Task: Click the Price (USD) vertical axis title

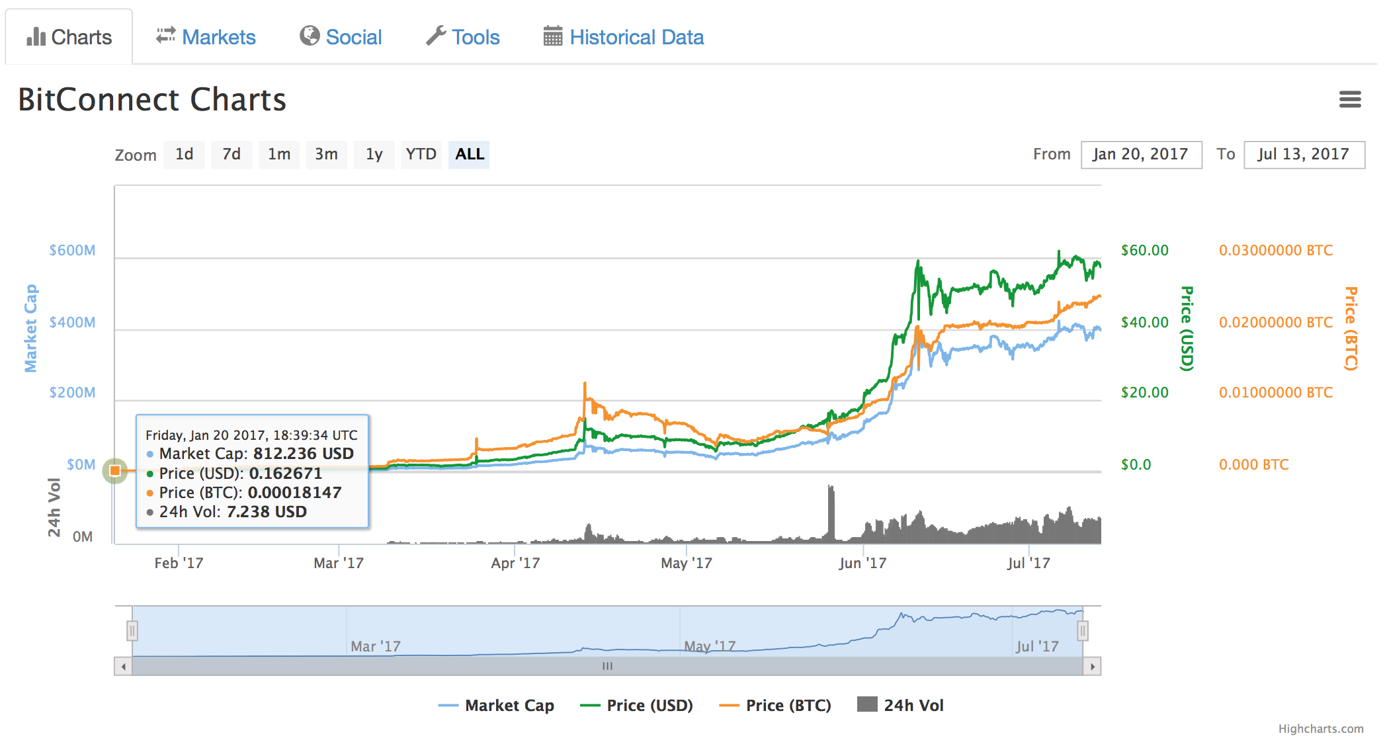Action: coord(1187,328)
